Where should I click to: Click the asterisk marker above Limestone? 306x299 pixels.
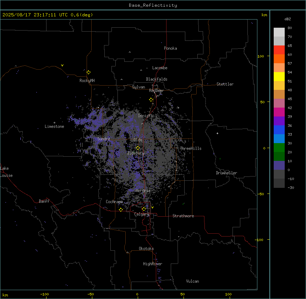coord(54,123)
